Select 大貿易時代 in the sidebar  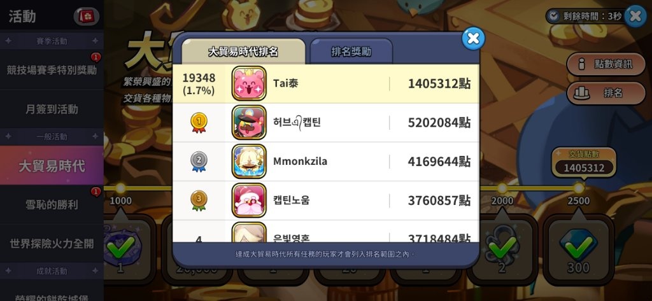tap(52, 166)
